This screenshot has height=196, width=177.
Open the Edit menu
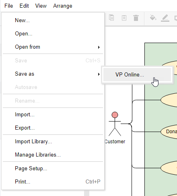[24, 6]
